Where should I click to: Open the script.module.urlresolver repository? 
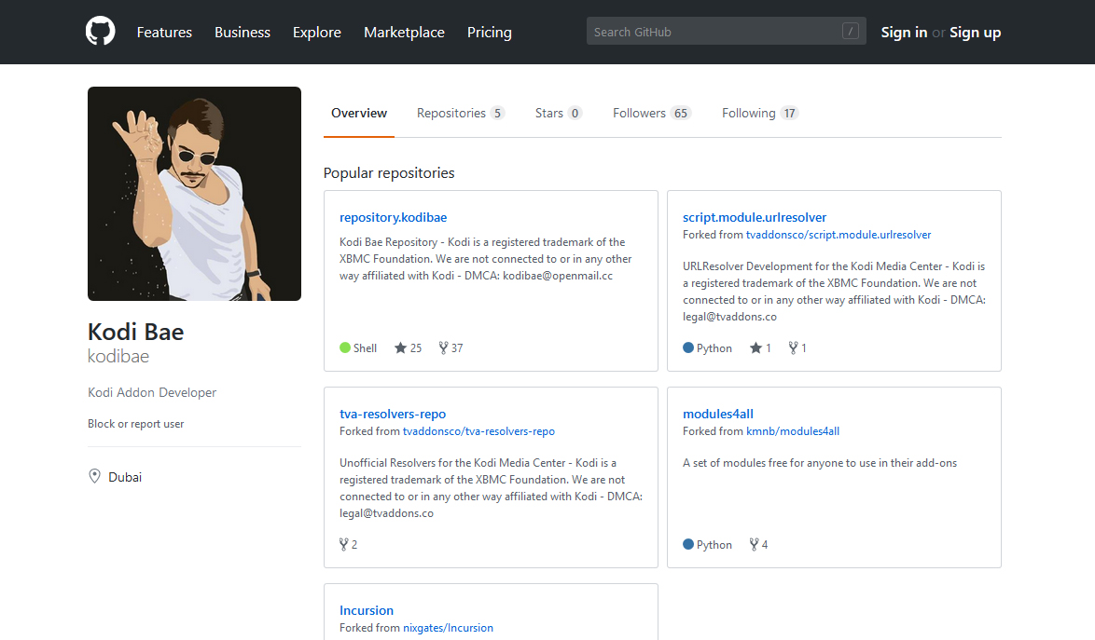[755, 217]
